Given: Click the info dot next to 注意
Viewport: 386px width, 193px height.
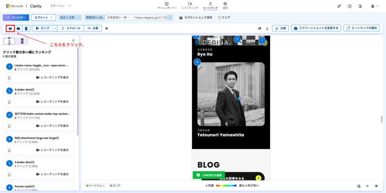Looking at the screenshot, I should coord(107,28).
